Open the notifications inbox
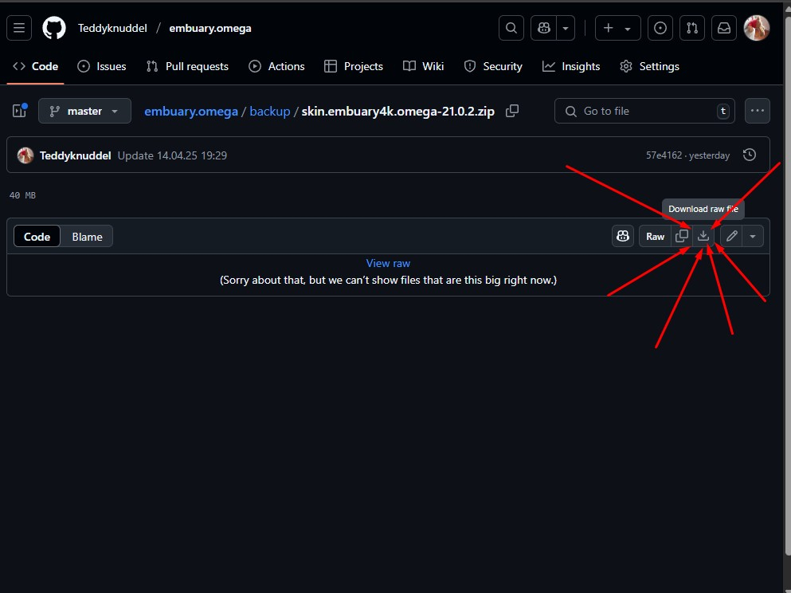The image size is (791, 593). tap(724, 28)
